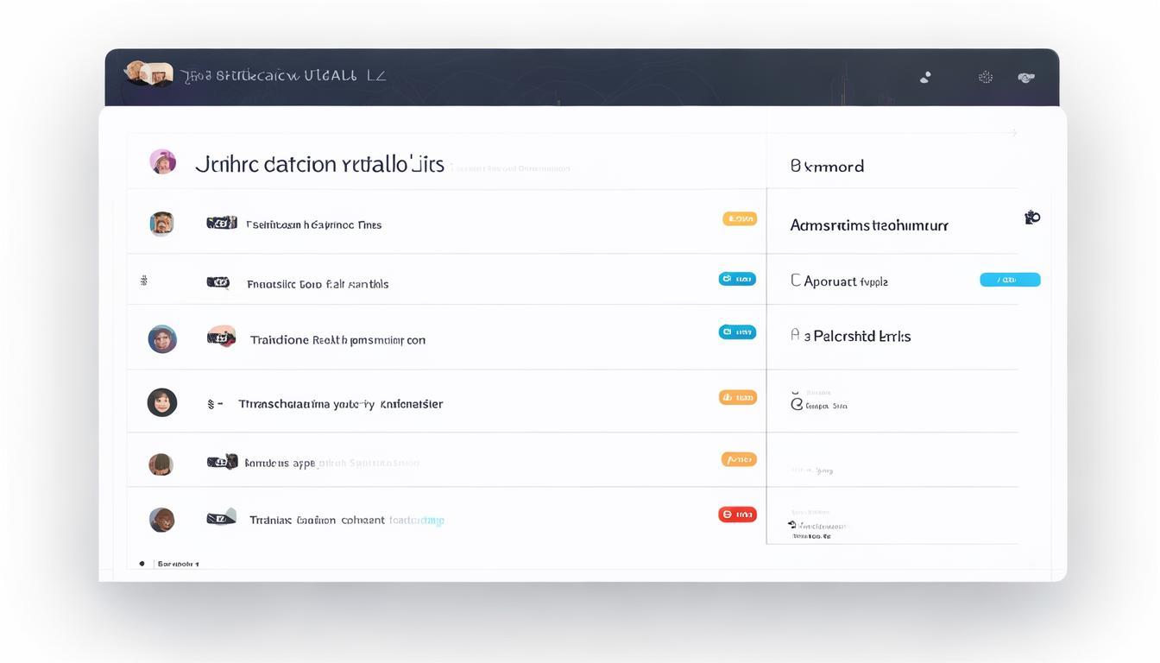Click the small dot icon in the header bar
This screenshot has width=1160, height=663.
coord(925,77)
